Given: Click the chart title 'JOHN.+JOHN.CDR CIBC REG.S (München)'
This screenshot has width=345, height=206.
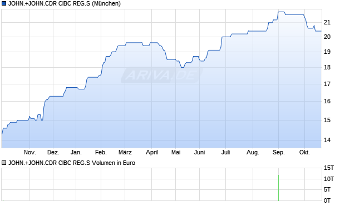Looking at the screenshot, I should [65, 3].
